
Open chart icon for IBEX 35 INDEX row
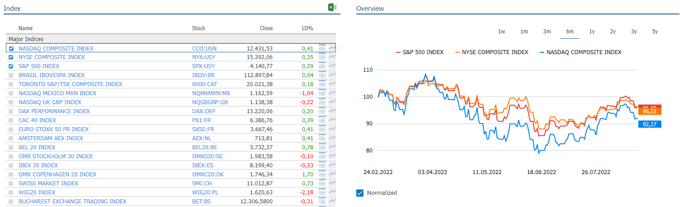coord(332,165)
